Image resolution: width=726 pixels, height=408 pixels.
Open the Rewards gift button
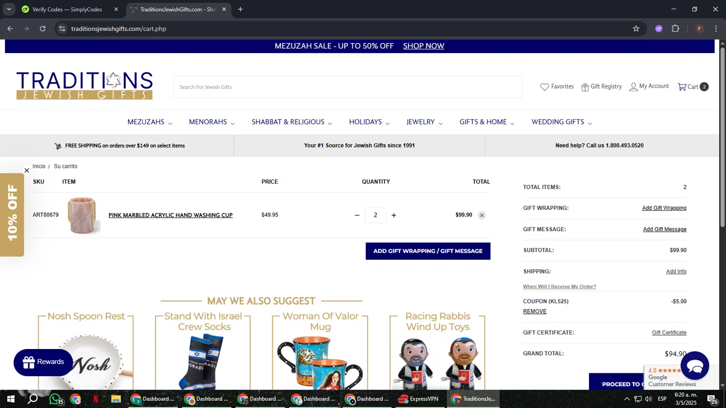[43, 362]
